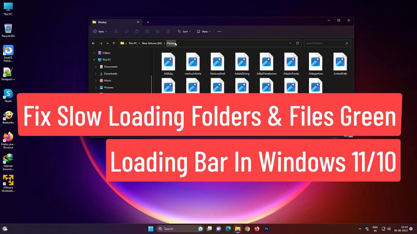Open the Sort dropdown menu
This screenshot has width=417, height=234.
click(x=184, y=32)
